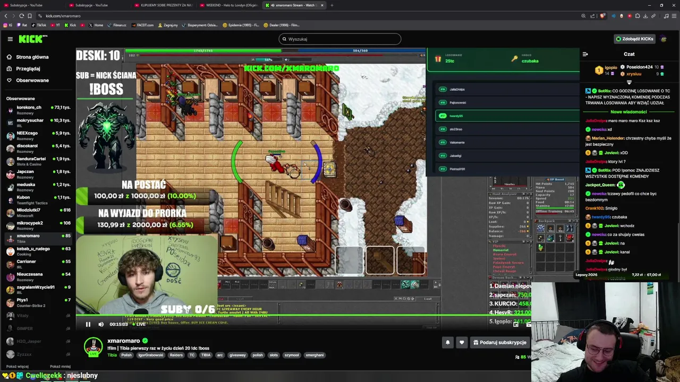This screenshot has width=680, height=382.
Task: Click igopio in the chat leaderboard
Action: [x=610, y=67]
